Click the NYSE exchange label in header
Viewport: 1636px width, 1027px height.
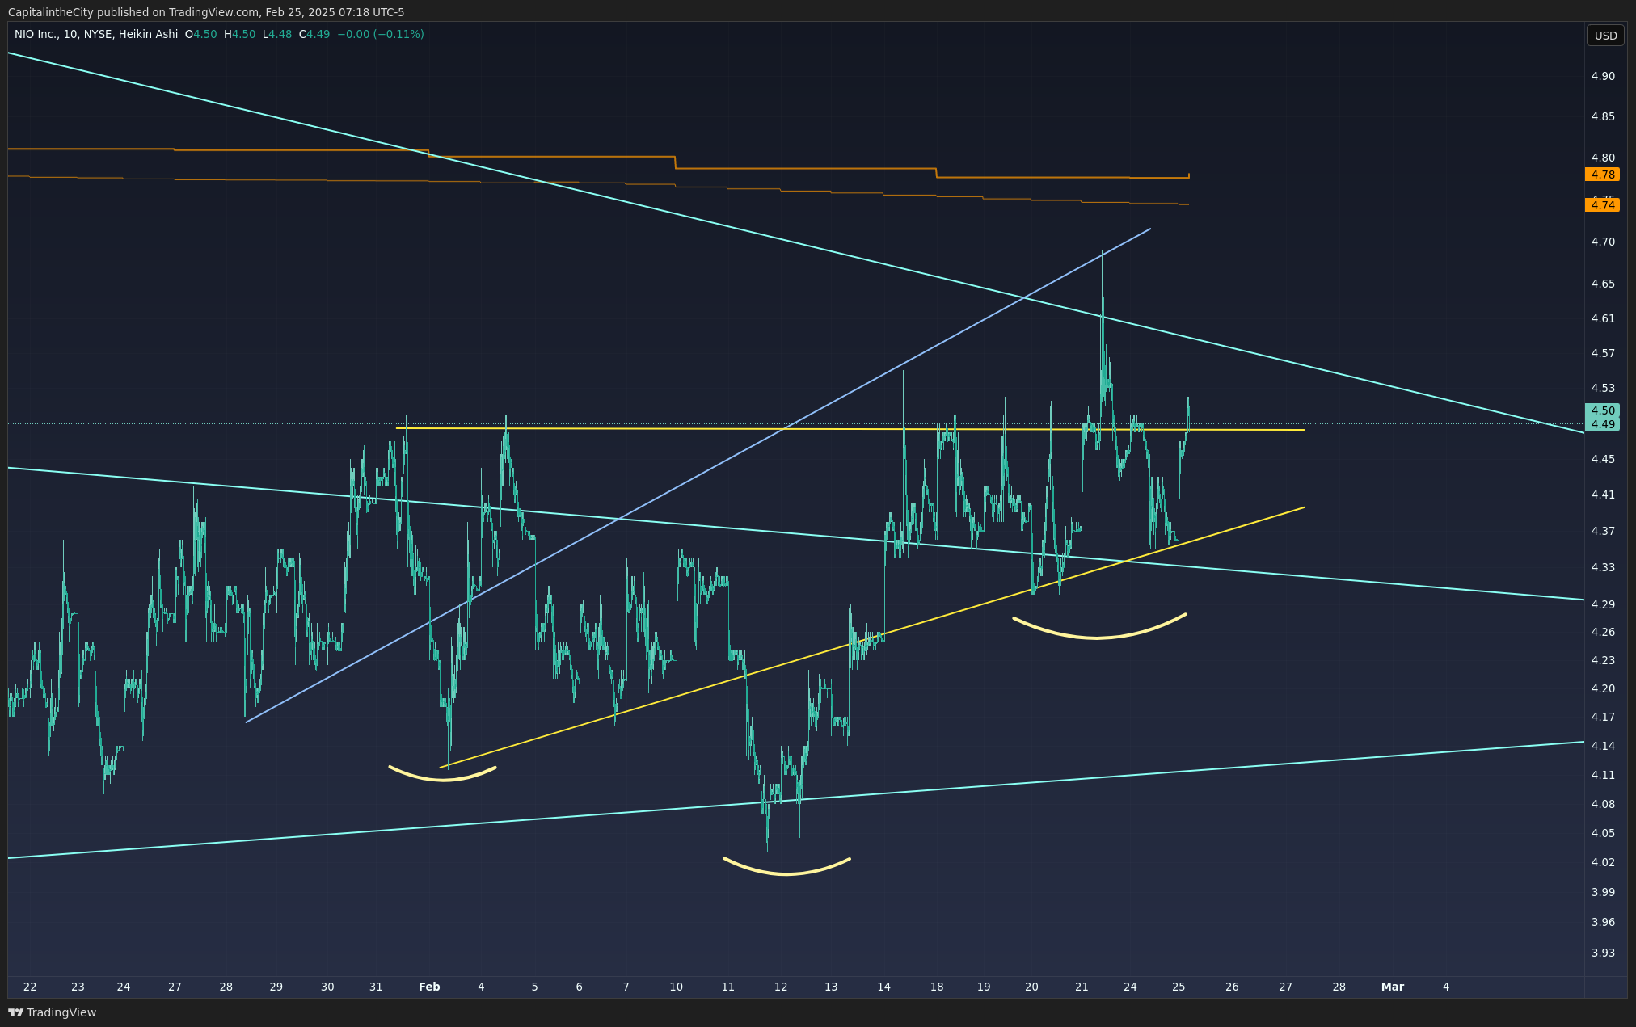click(96, 35)
